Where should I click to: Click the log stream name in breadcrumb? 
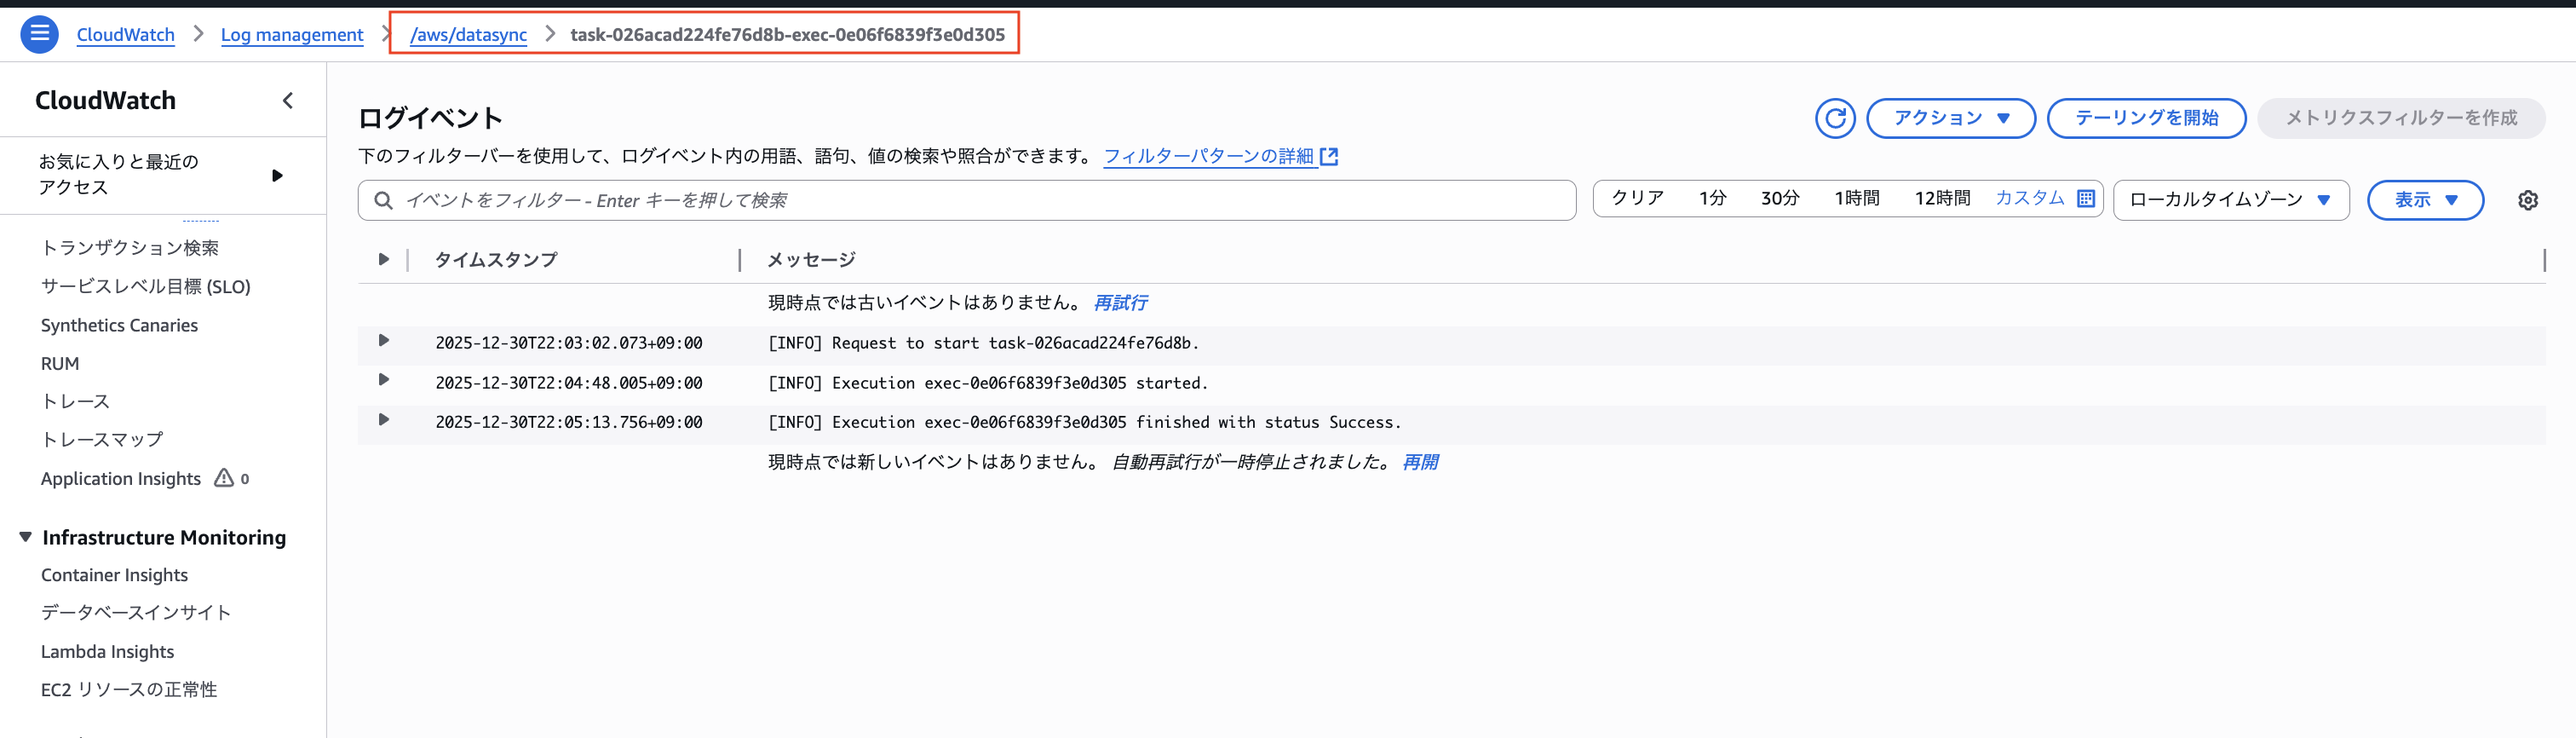pyautogui.click(x=787, y=34)
